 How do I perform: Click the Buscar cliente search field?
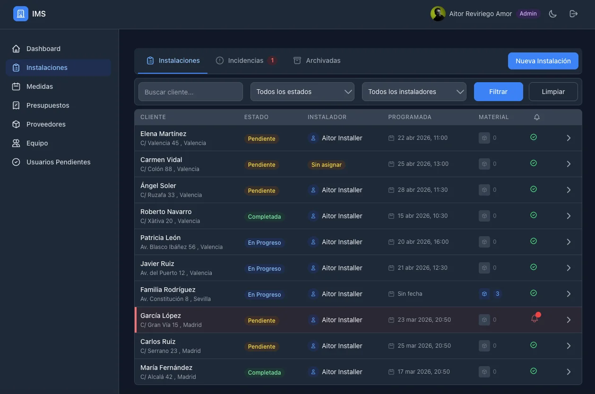pyautogui.click(x=190, y=92)
